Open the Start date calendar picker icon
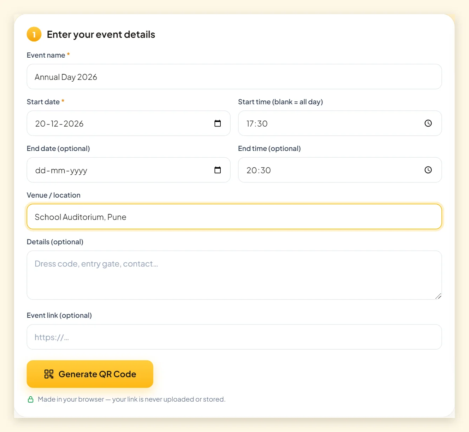Screen dimensions: 469x432 coord(218,123)
